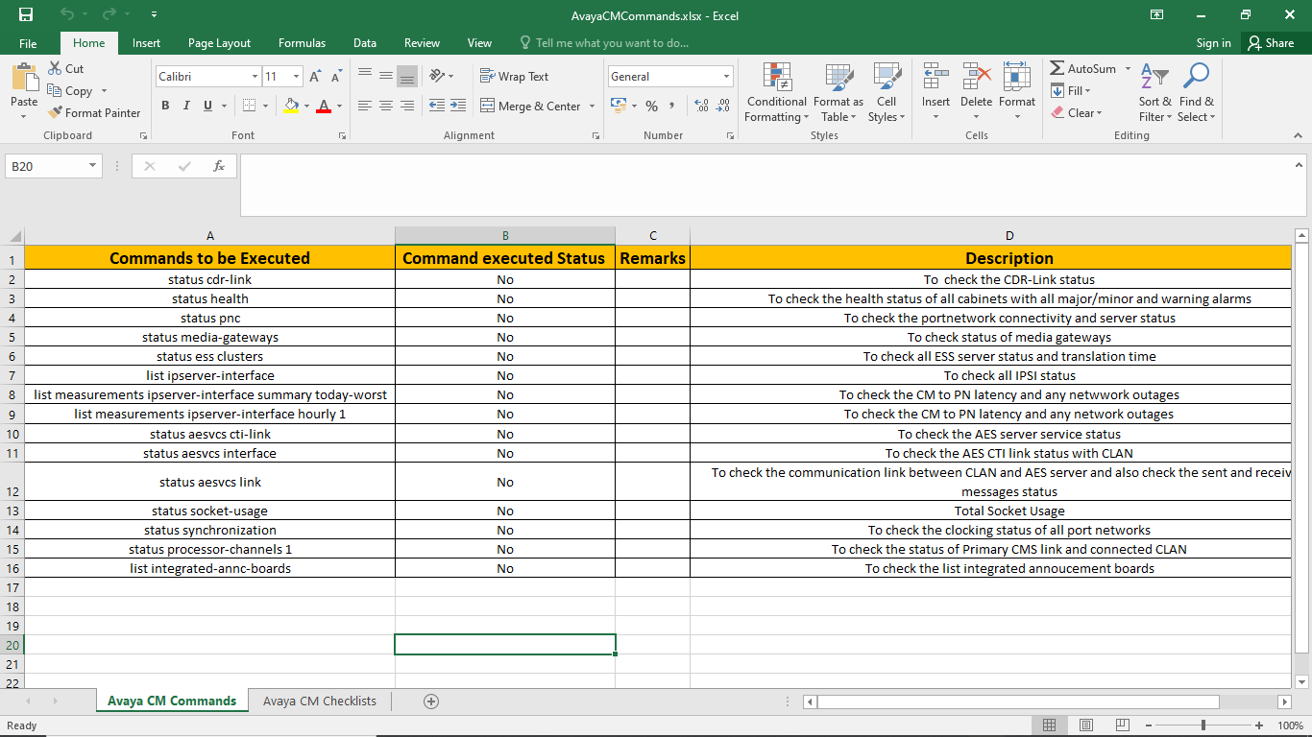Open the Font Color dropdown arrow

click(x=339, y=106)
